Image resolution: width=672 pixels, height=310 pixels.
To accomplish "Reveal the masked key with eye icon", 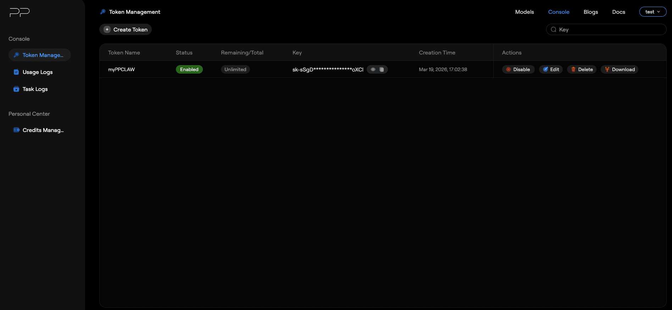I will [373, 69].
